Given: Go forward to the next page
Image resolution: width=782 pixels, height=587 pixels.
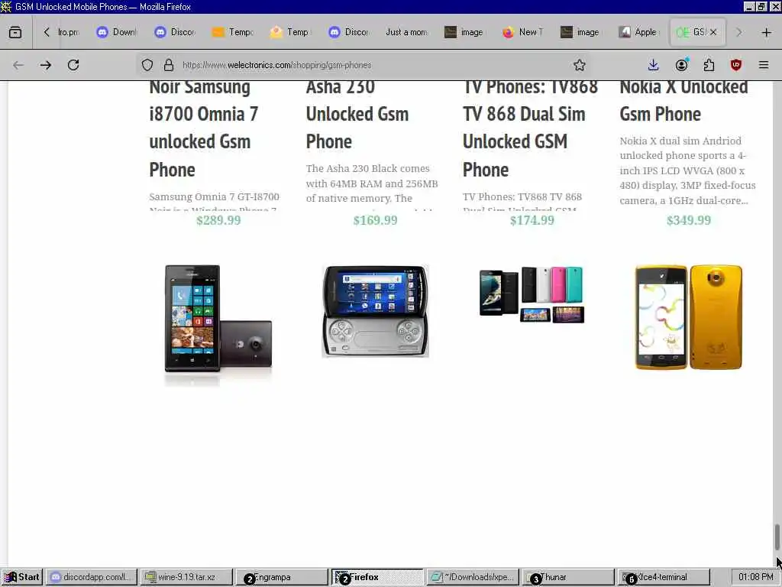Looking at the screenshot, I should click(x=46, y=65).
